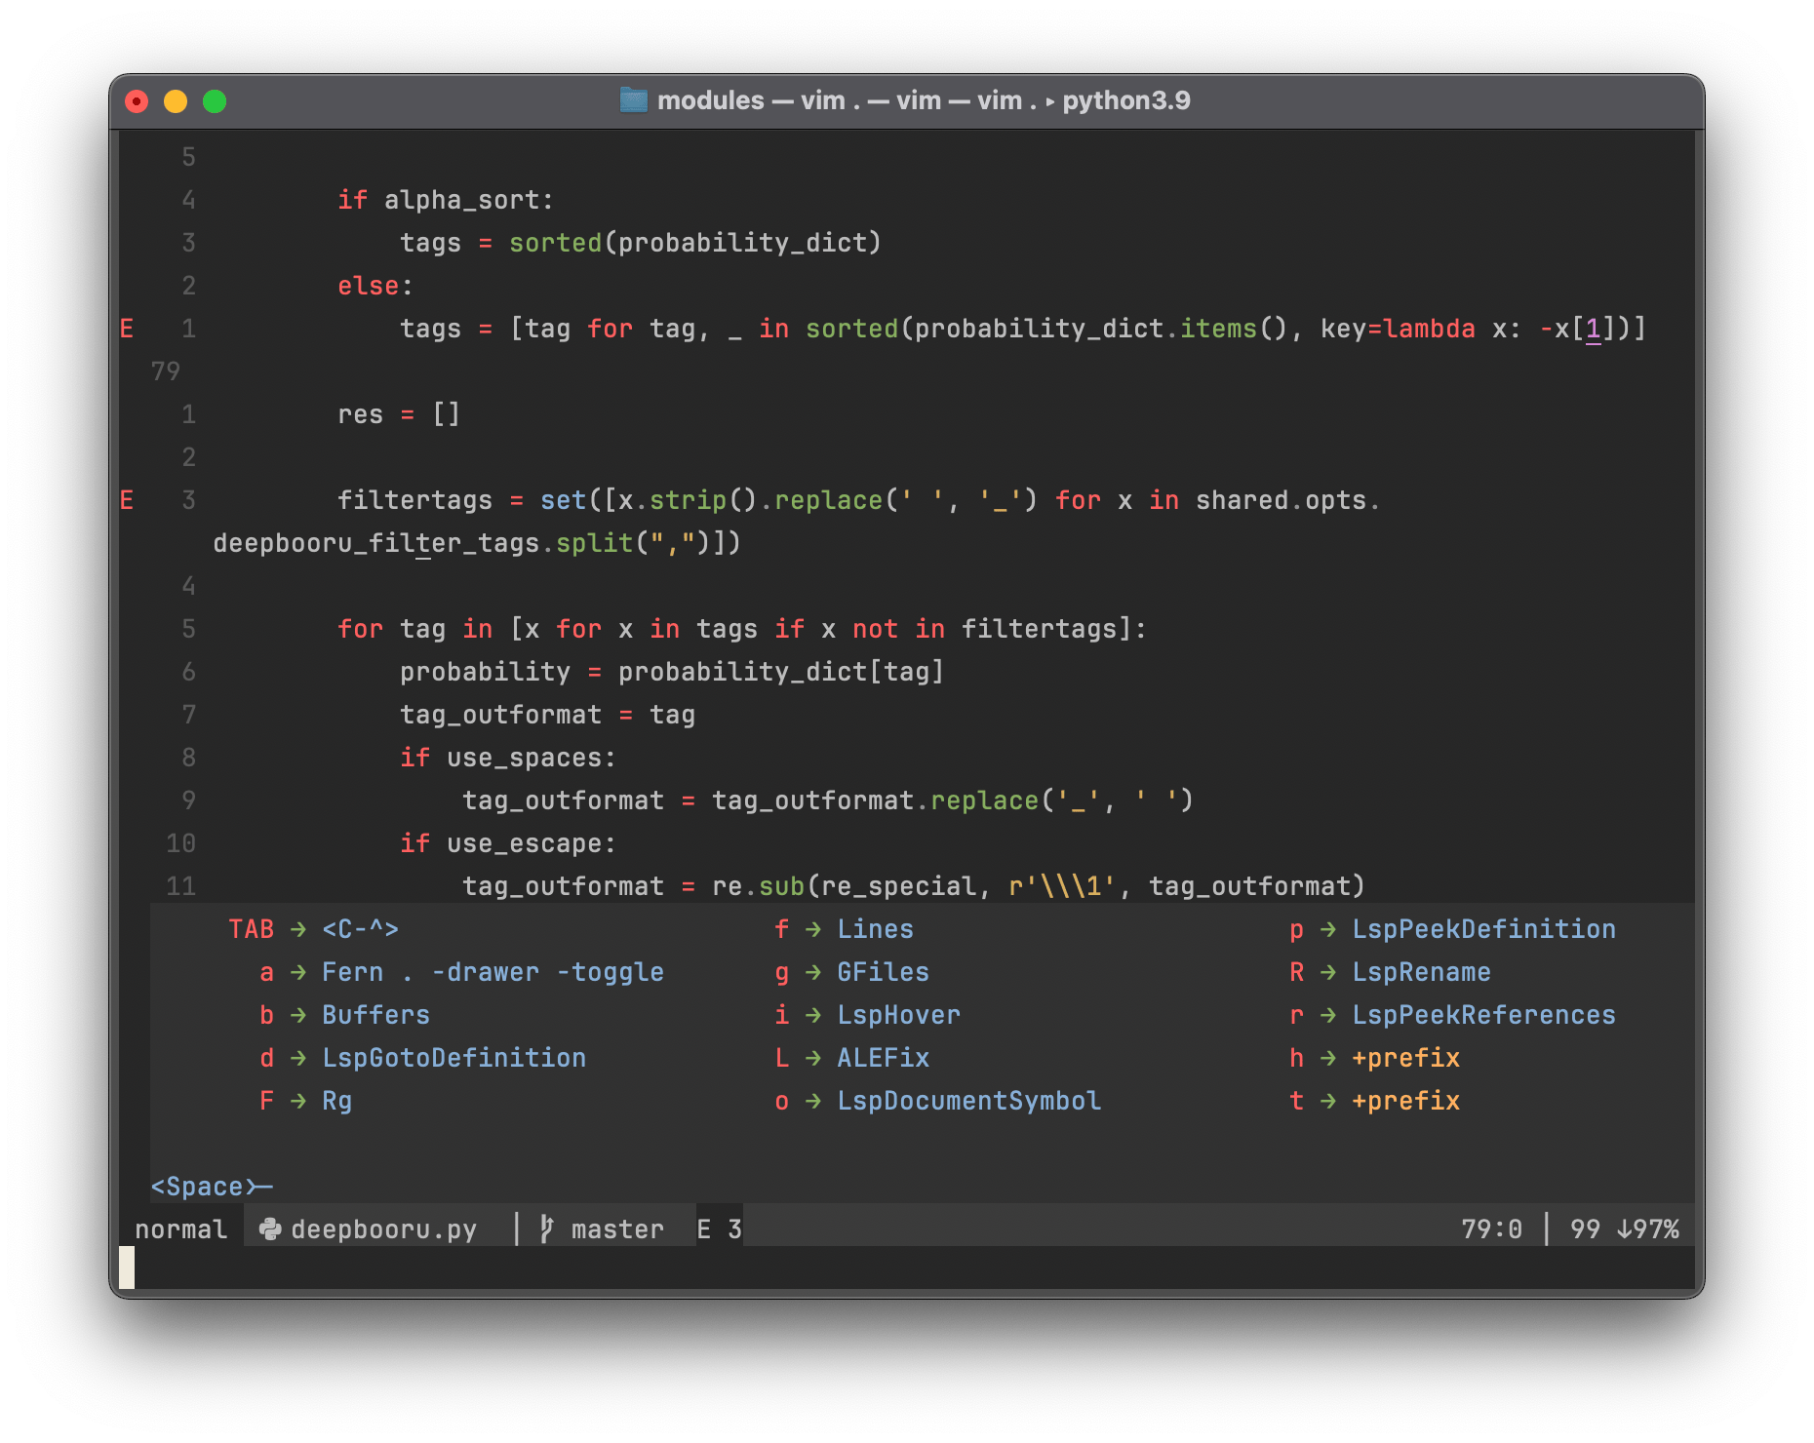Click the command-line cursor block at bottom

tap(127, 1267)
